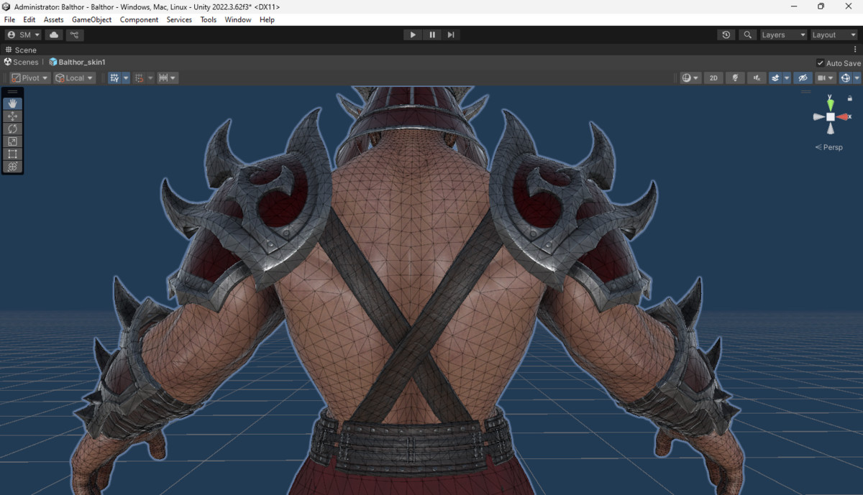Open the Local handle rotation dropdown
The height and width of the screenshot is (495, 863).
(x=75, y=78)
